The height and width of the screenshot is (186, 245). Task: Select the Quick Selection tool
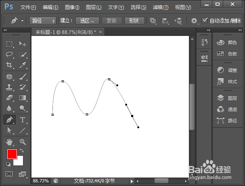pos(23,54)
